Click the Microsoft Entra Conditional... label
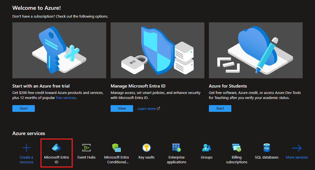This screenshot has height=170, width=315. click(x=117, y=160)
